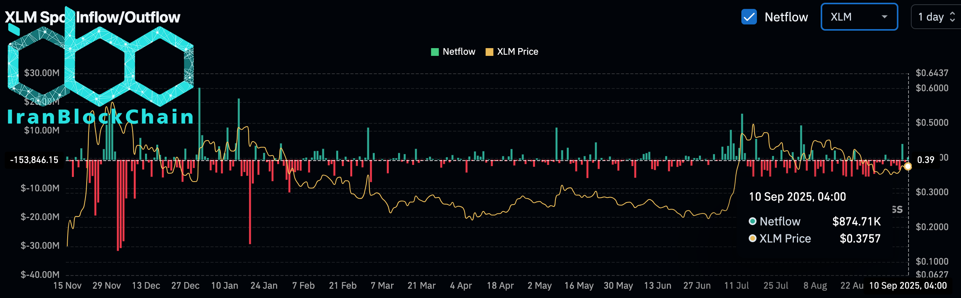Click the 1 day stepper arrows
This screenshot has width=961, height=298.
[x=952, y=17]
